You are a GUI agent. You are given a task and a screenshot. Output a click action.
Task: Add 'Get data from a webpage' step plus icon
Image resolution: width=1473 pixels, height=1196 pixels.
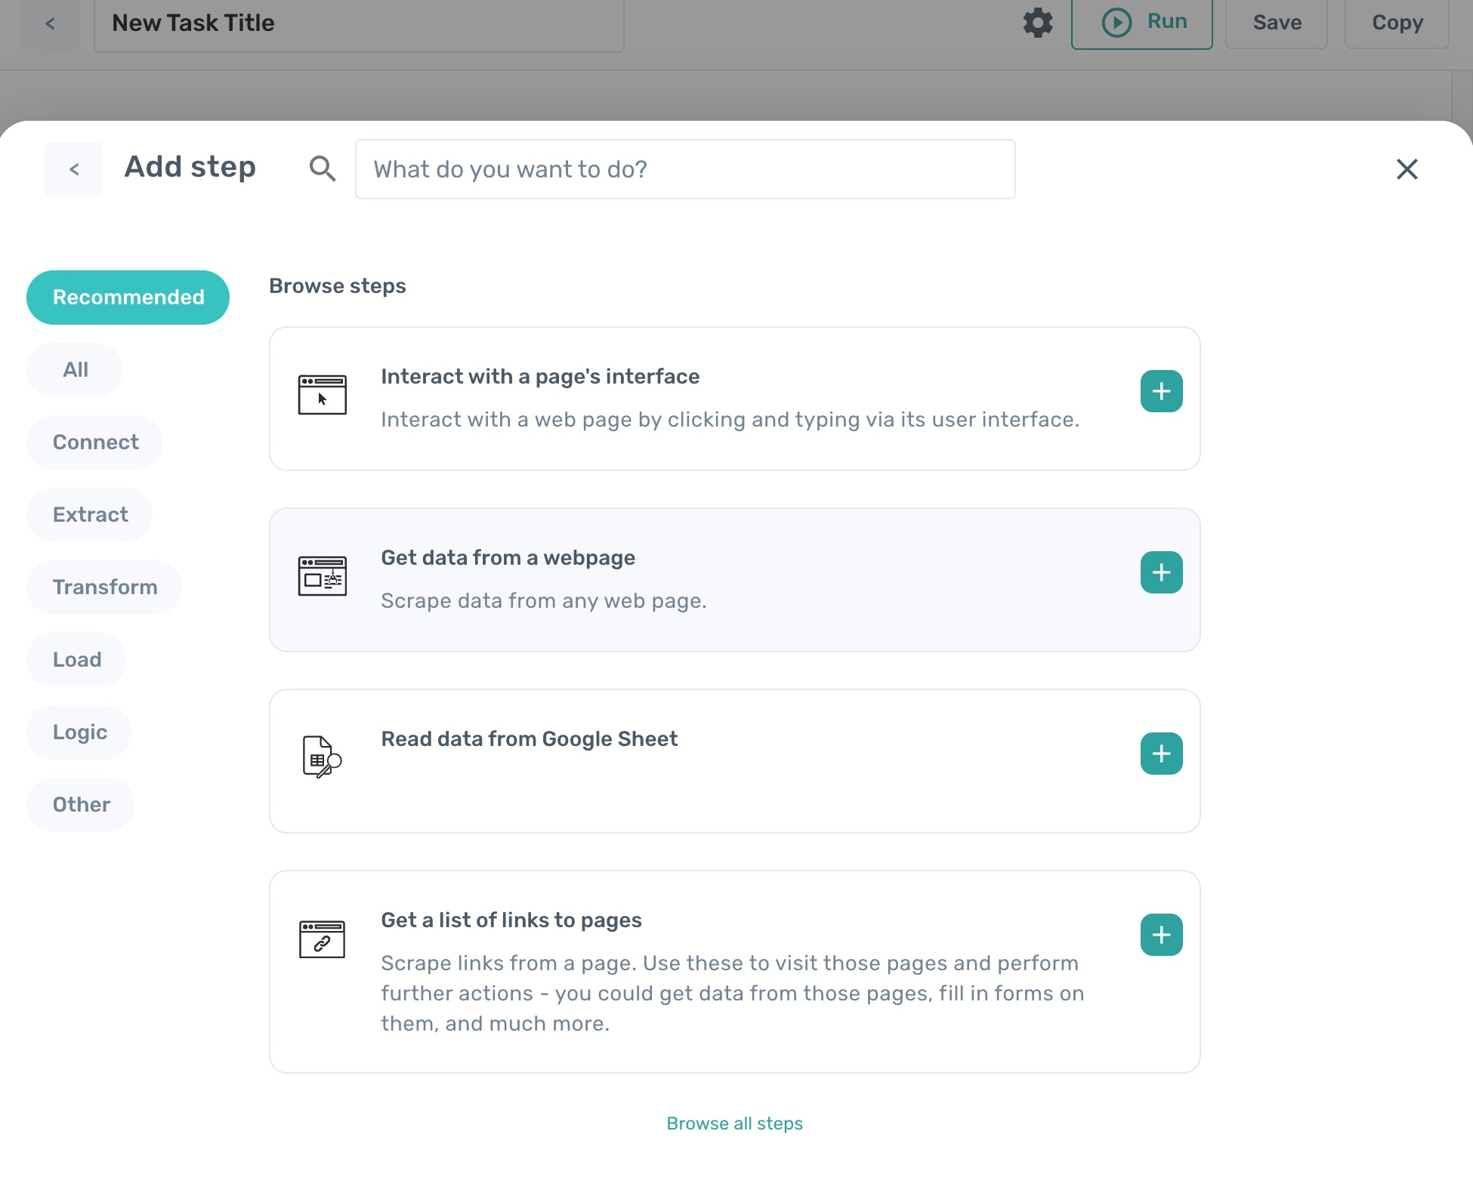pos(1161,572)
